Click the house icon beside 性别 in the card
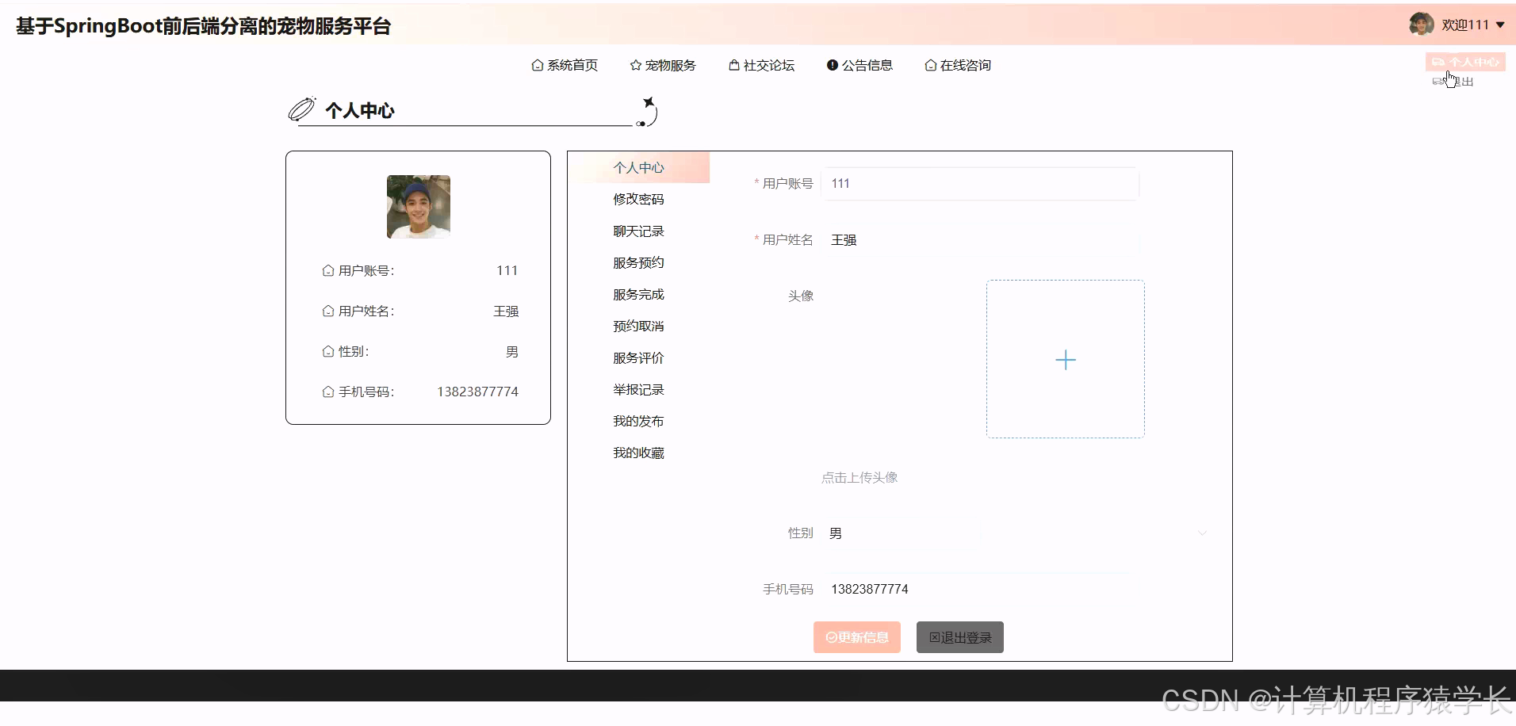 pyautogui.click(x=328, y=351)
